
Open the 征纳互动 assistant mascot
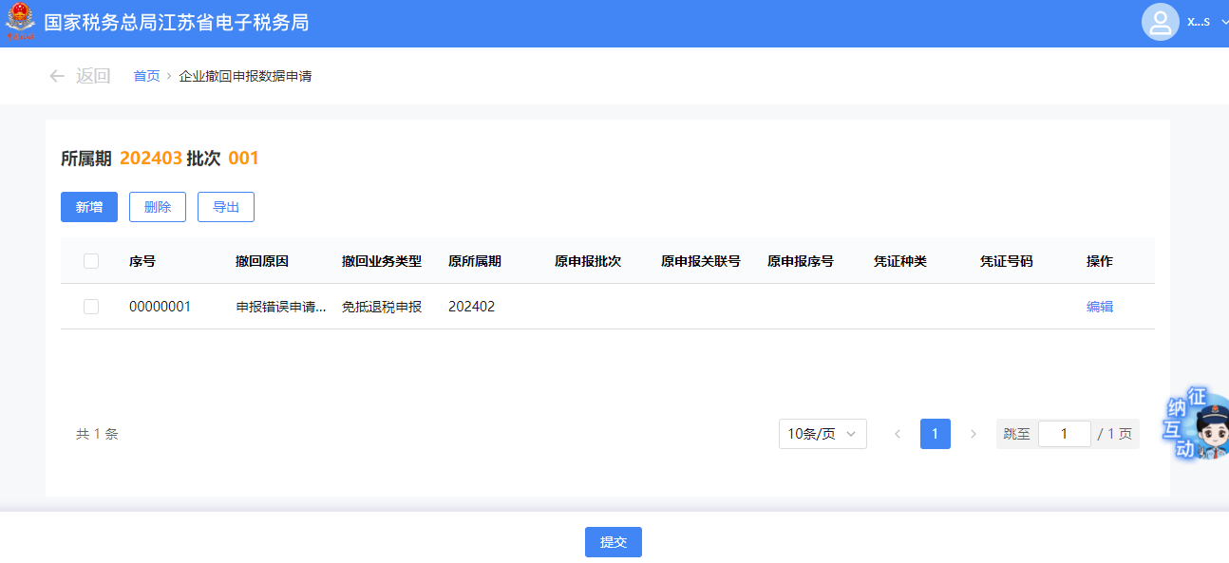pyautogui.click(x=1199, y=424)
